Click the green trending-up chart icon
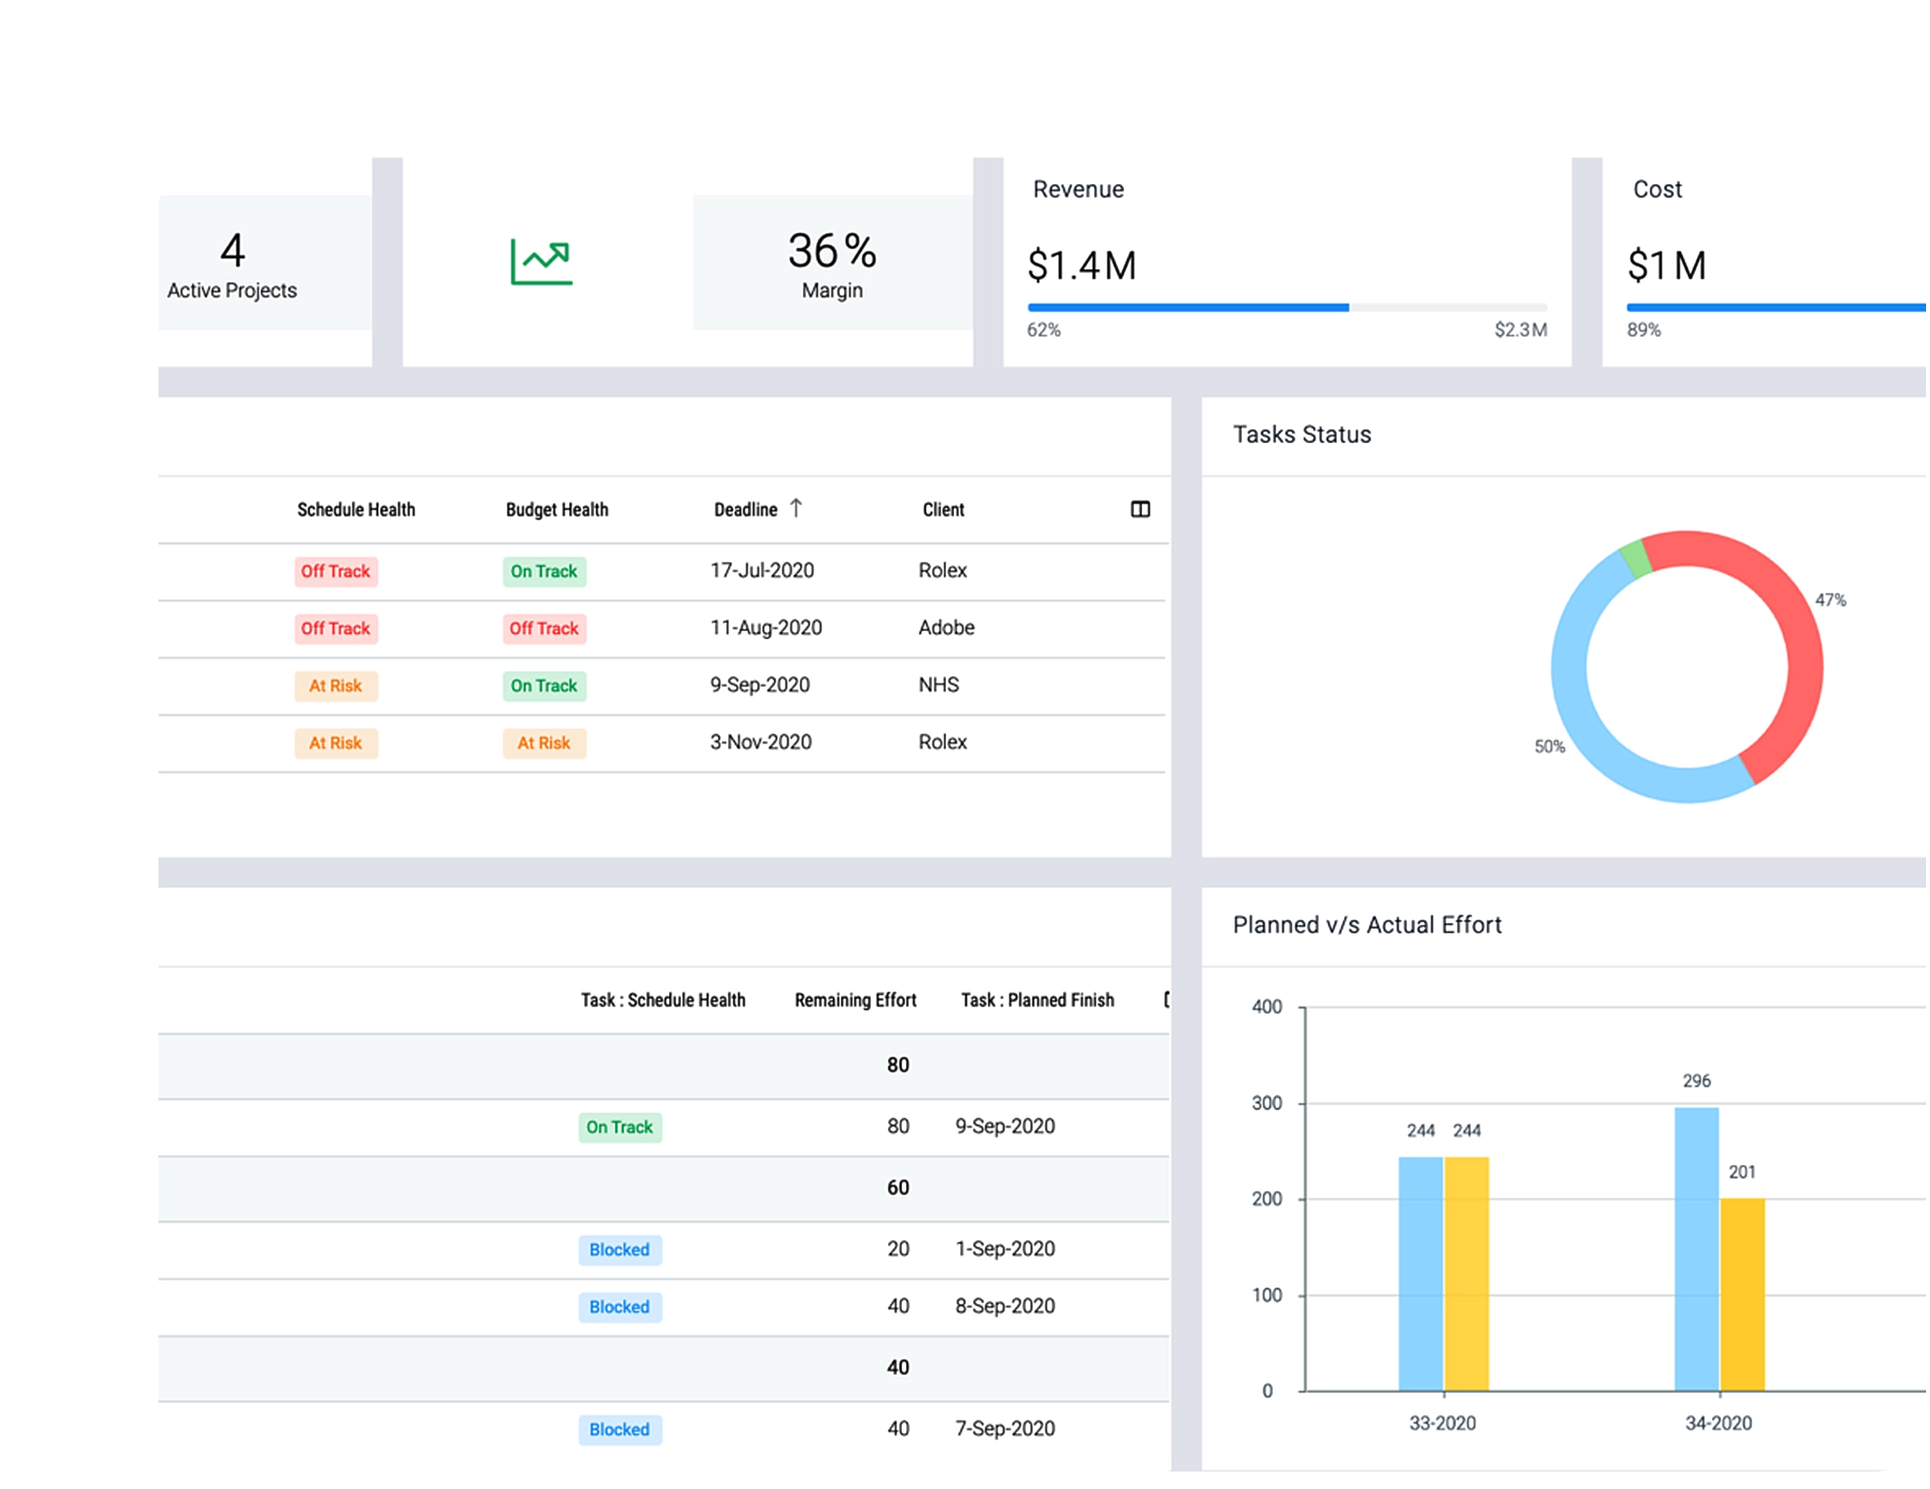 point(541,261)
